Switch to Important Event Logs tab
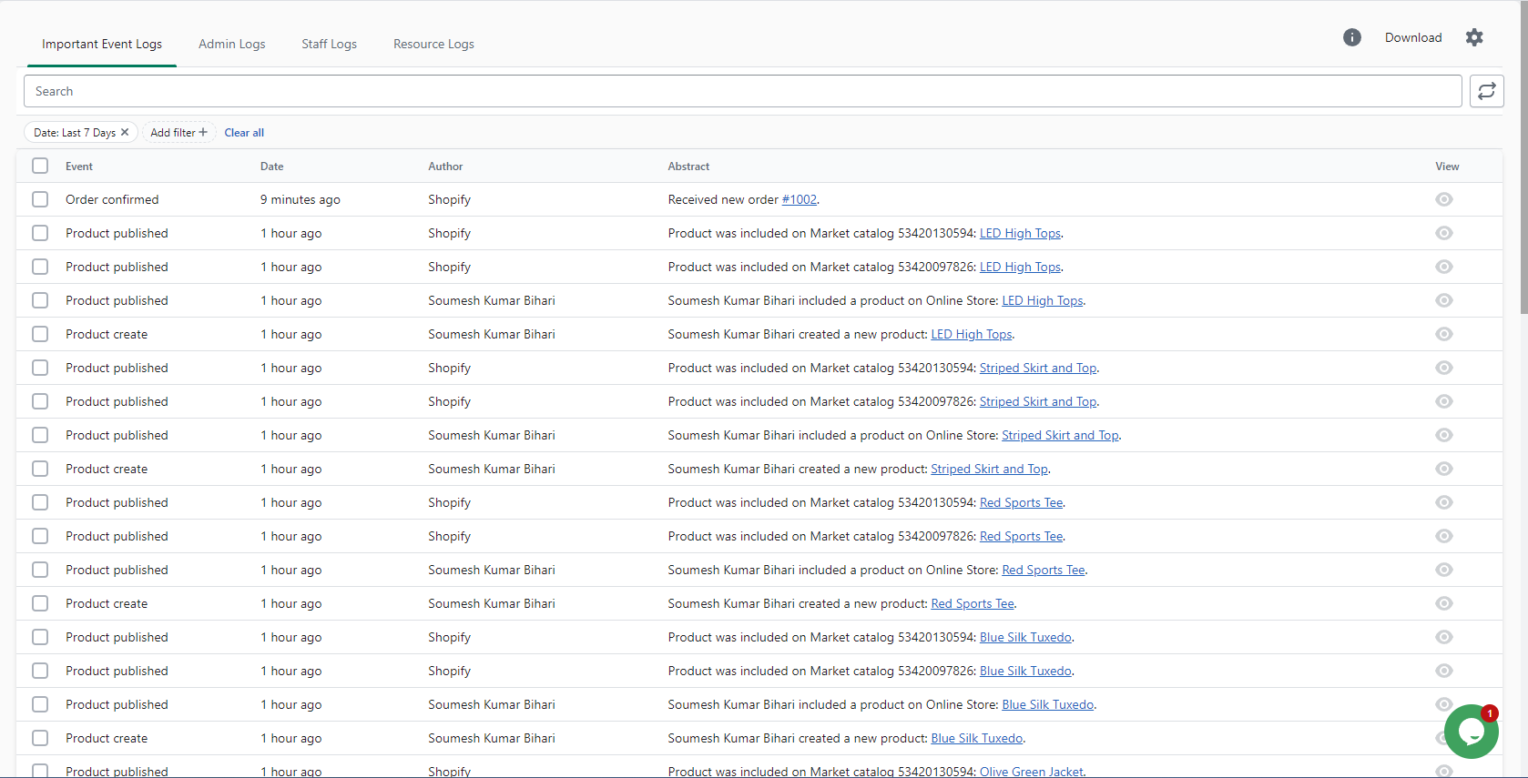The image size is (1528, 778). pos(102,44)
